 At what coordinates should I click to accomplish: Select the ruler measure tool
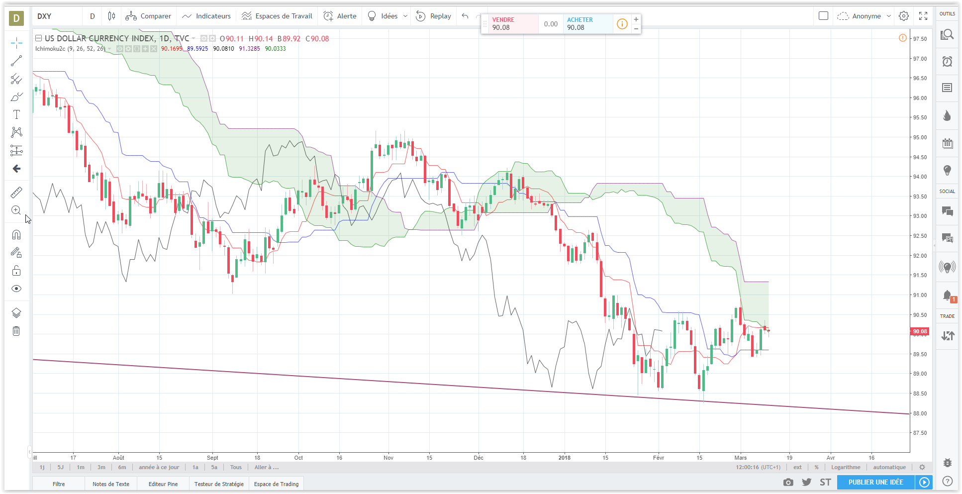pyautogui.click(x=16, y=192)
